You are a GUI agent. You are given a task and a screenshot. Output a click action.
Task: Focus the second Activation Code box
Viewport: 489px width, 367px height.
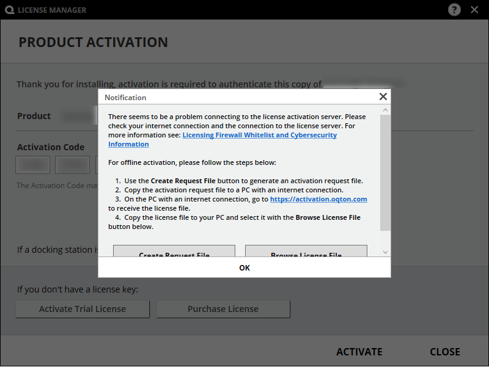coord(72,165)
